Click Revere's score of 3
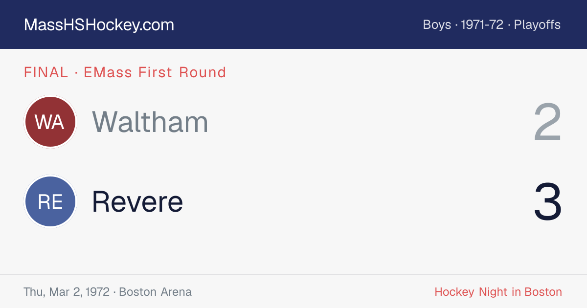Image resolution: width=587 pixels, height=308 pixels. (x=548, y=202)
